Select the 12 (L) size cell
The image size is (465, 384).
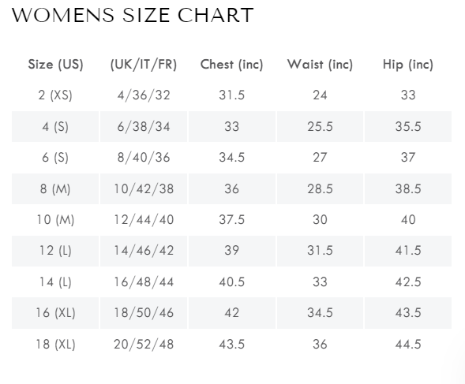55,251
